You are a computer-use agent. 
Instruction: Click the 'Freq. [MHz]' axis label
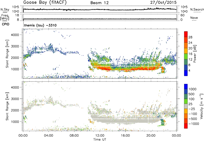click(x=5, y=17)
